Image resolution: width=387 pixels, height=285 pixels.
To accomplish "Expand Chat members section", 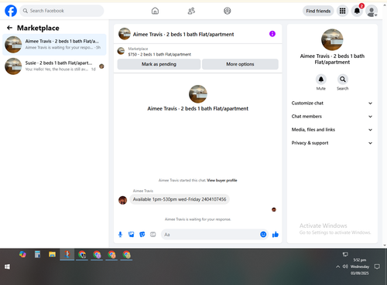I will 332,117.
